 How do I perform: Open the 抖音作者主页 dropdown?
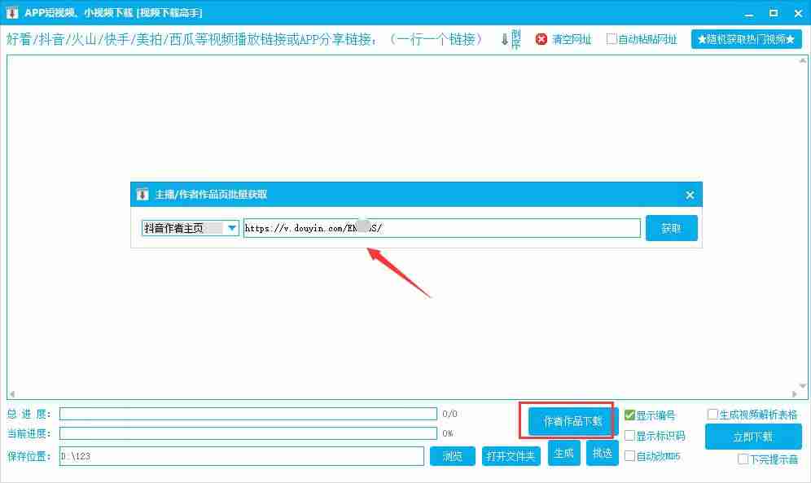pyautogui.click(x=232, y=228)
